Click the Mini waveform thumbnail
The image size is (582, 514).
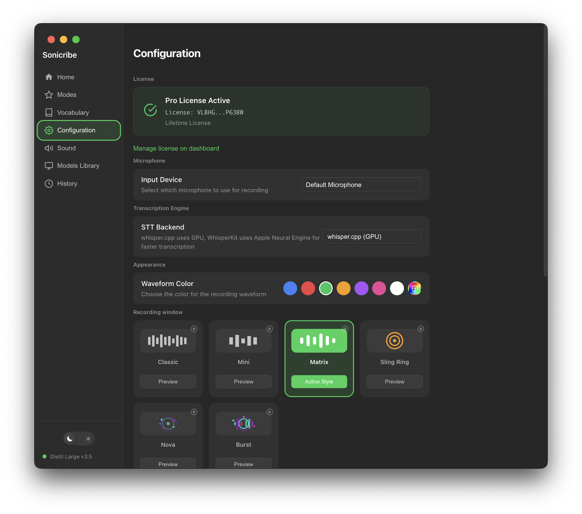pos(243,341)
